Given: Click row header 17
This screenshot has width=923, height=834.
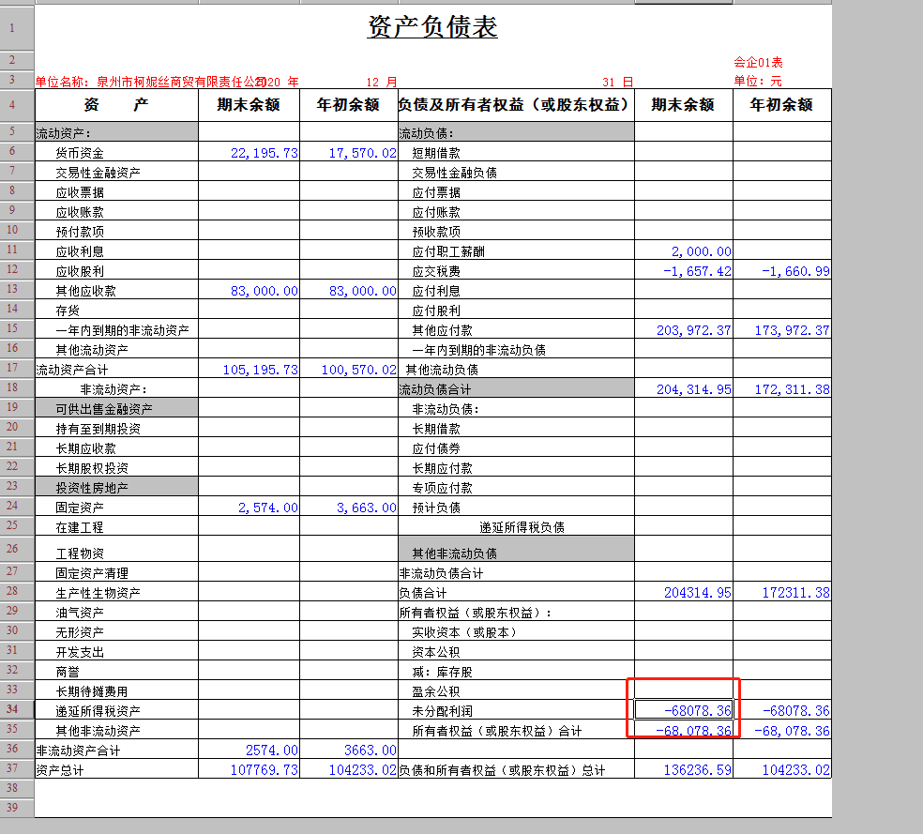Looking at the screenshot, I should [12, 368].
